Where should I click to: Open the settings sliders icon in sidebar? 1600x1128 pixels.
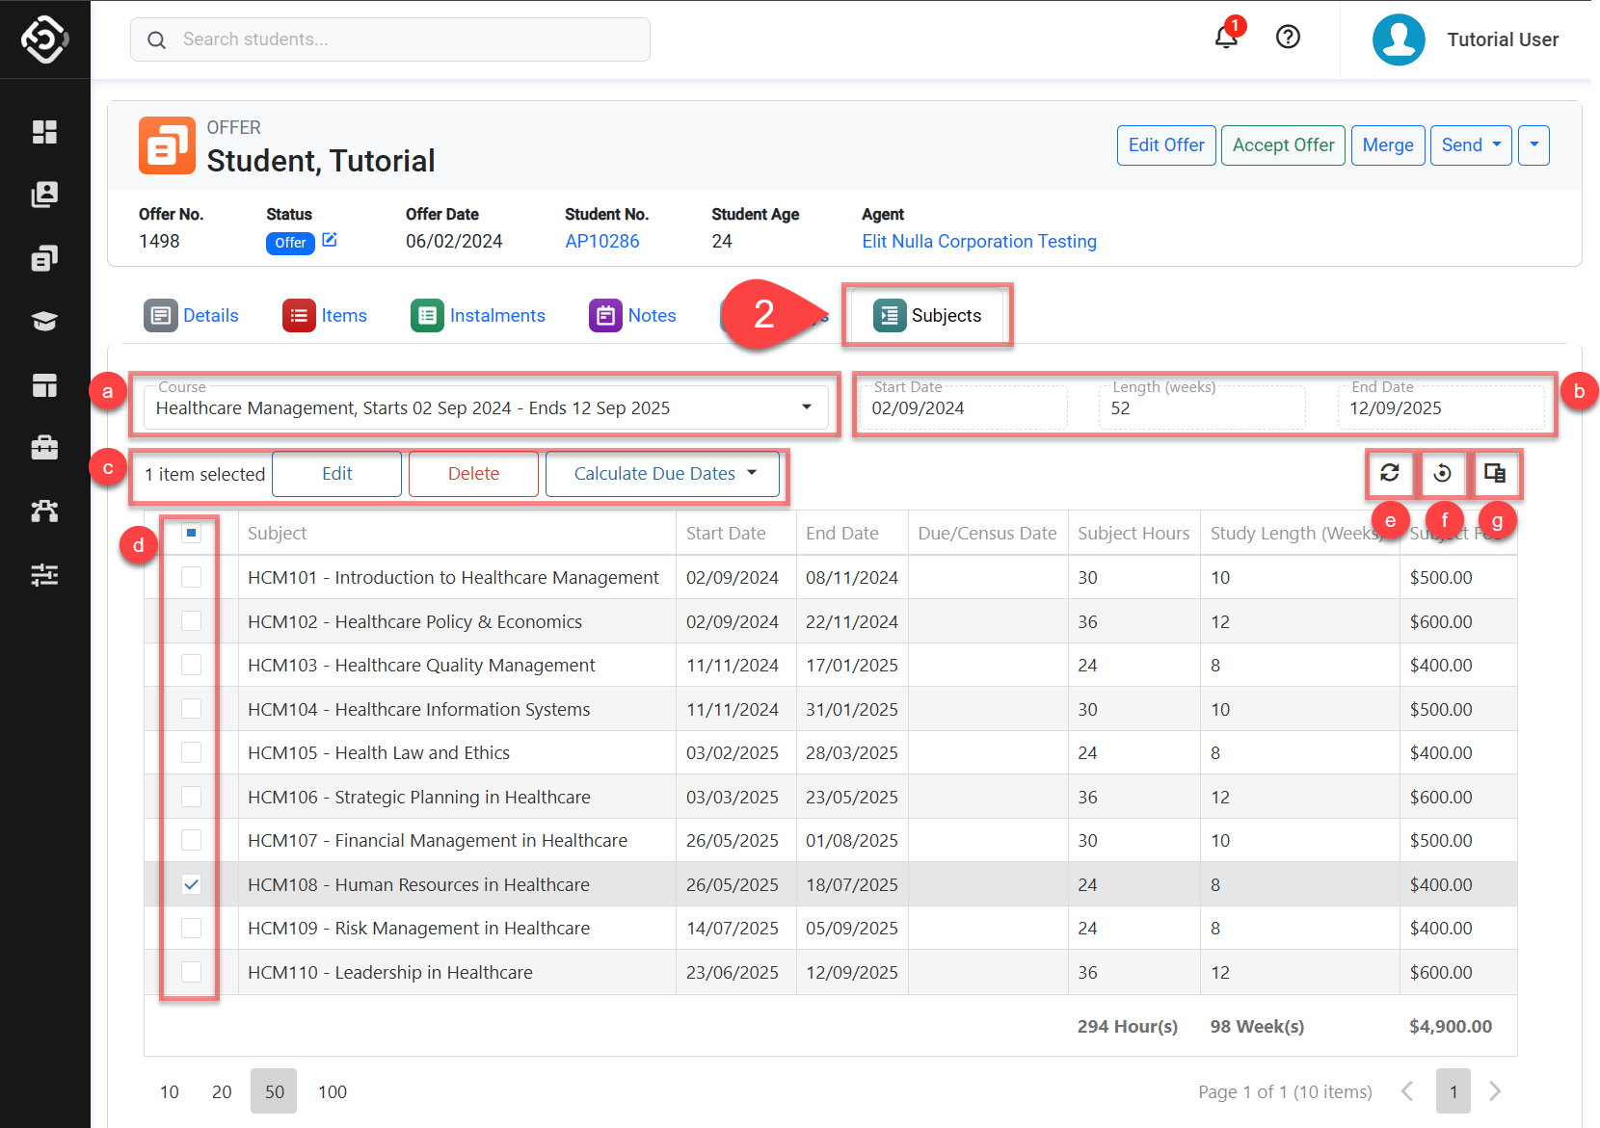(44, 575)
